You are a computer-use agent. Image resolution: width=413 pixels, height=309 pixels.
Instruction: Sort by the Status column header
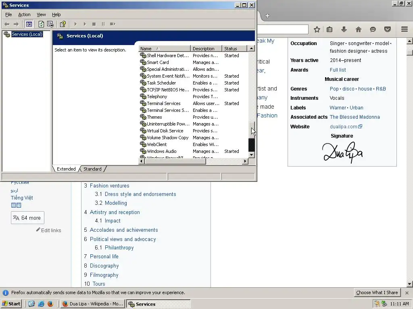234,49
